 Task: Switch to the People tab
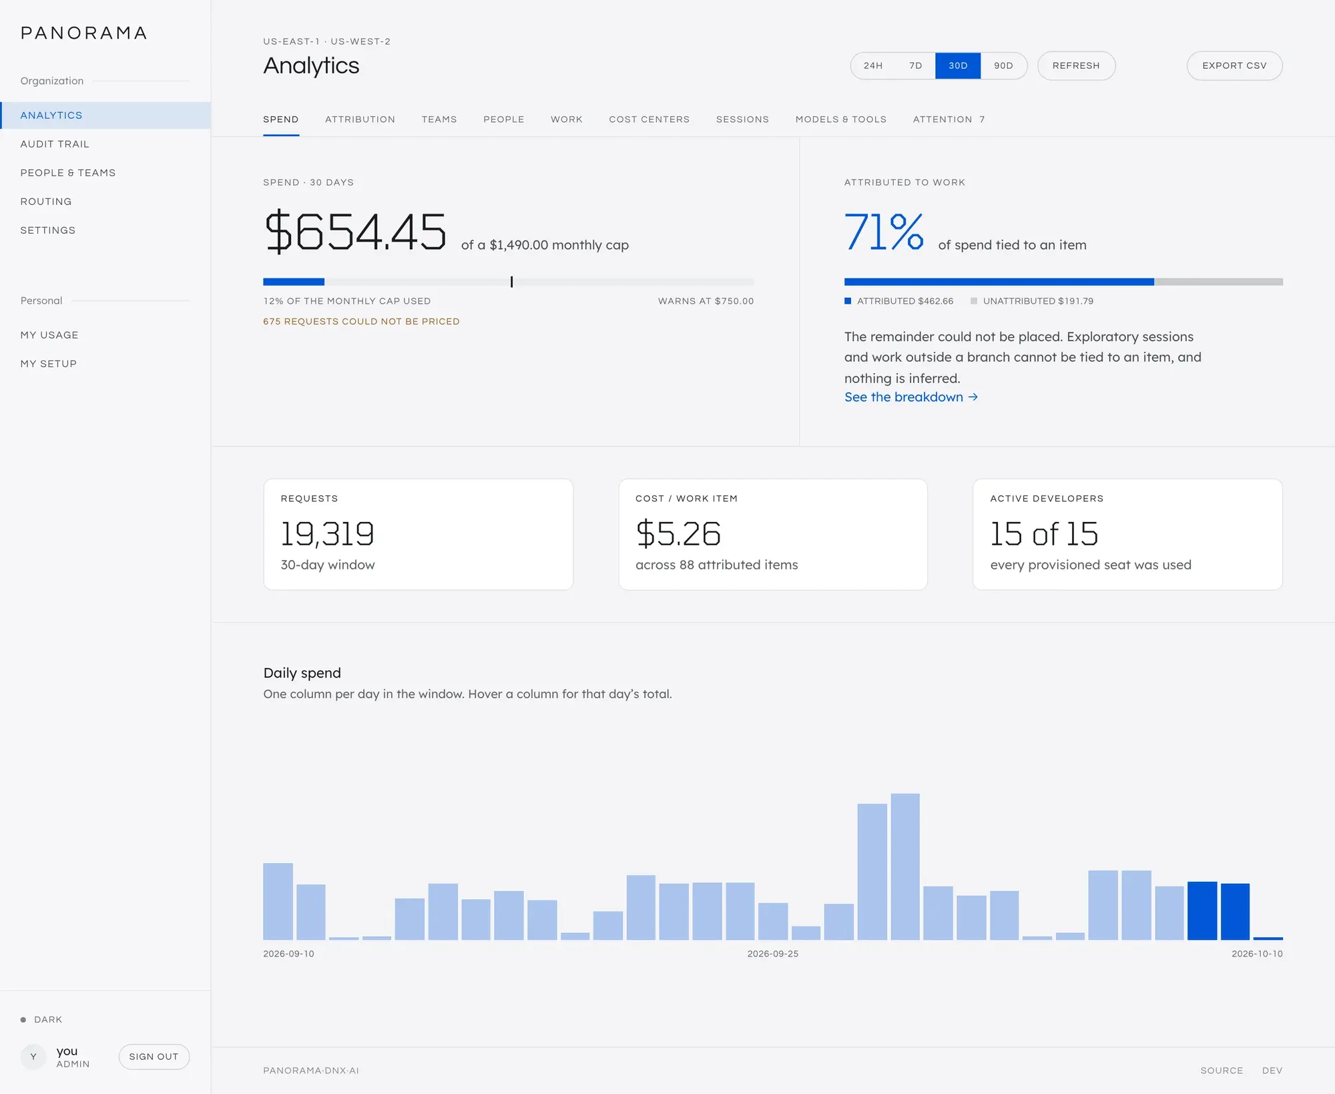click(x=504, y=119)
